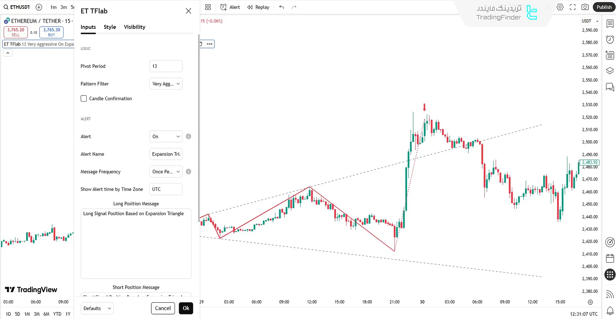Switch to the Style tab
The image size is (616, 319).
pos(110,27)
